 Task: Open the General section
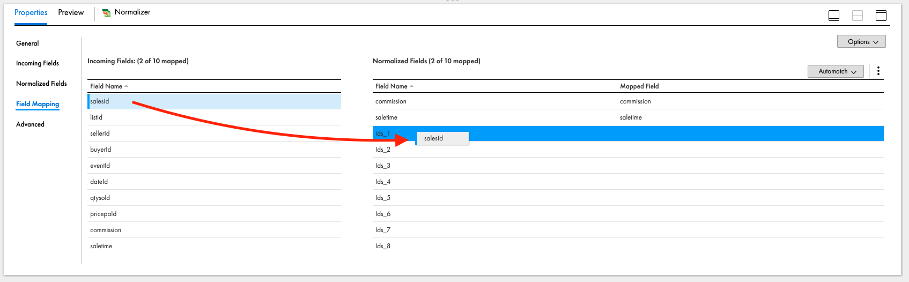point(27,43)
